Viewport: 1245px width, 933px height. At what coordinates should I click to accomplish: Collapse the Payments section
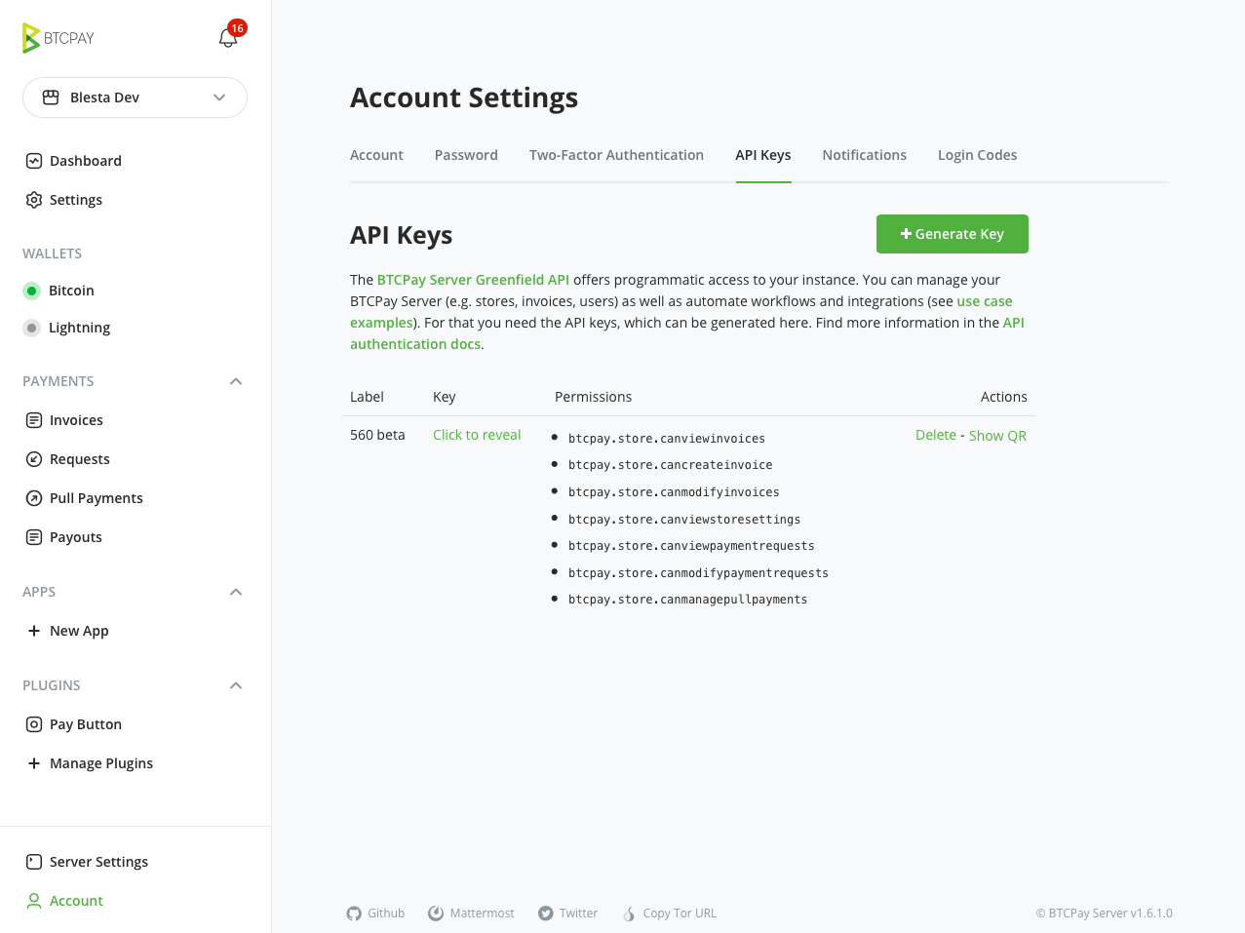[235, 381]
